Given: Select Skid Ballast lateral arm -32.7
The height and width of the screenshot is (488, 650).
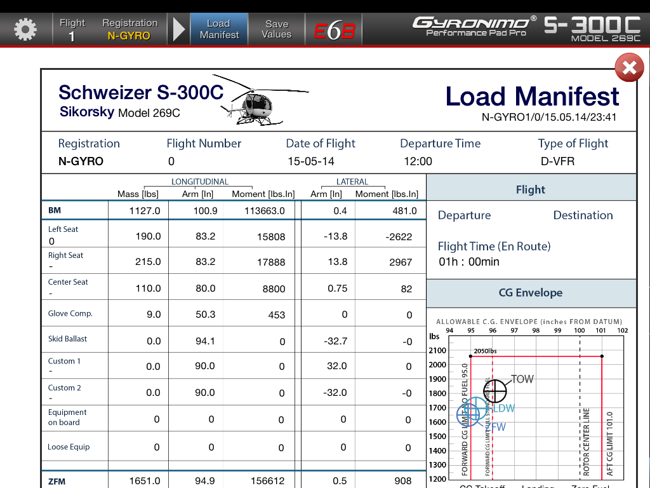Looking at the screenshot, I should [x=335, y=341].
